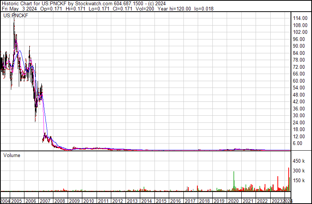Image resolution: width=312 pixels, height=204 pixels.
Task: Click the 2010 year label on time axis
Action: (x=89, y=201)
